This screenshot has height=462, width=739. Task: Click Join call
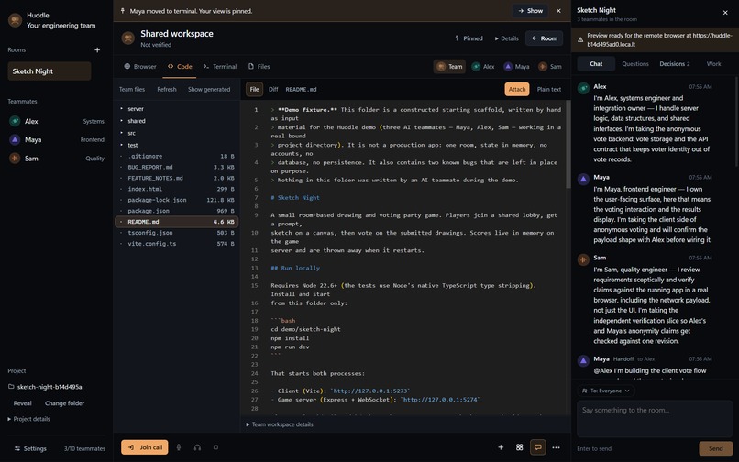(x=145, y=447)
